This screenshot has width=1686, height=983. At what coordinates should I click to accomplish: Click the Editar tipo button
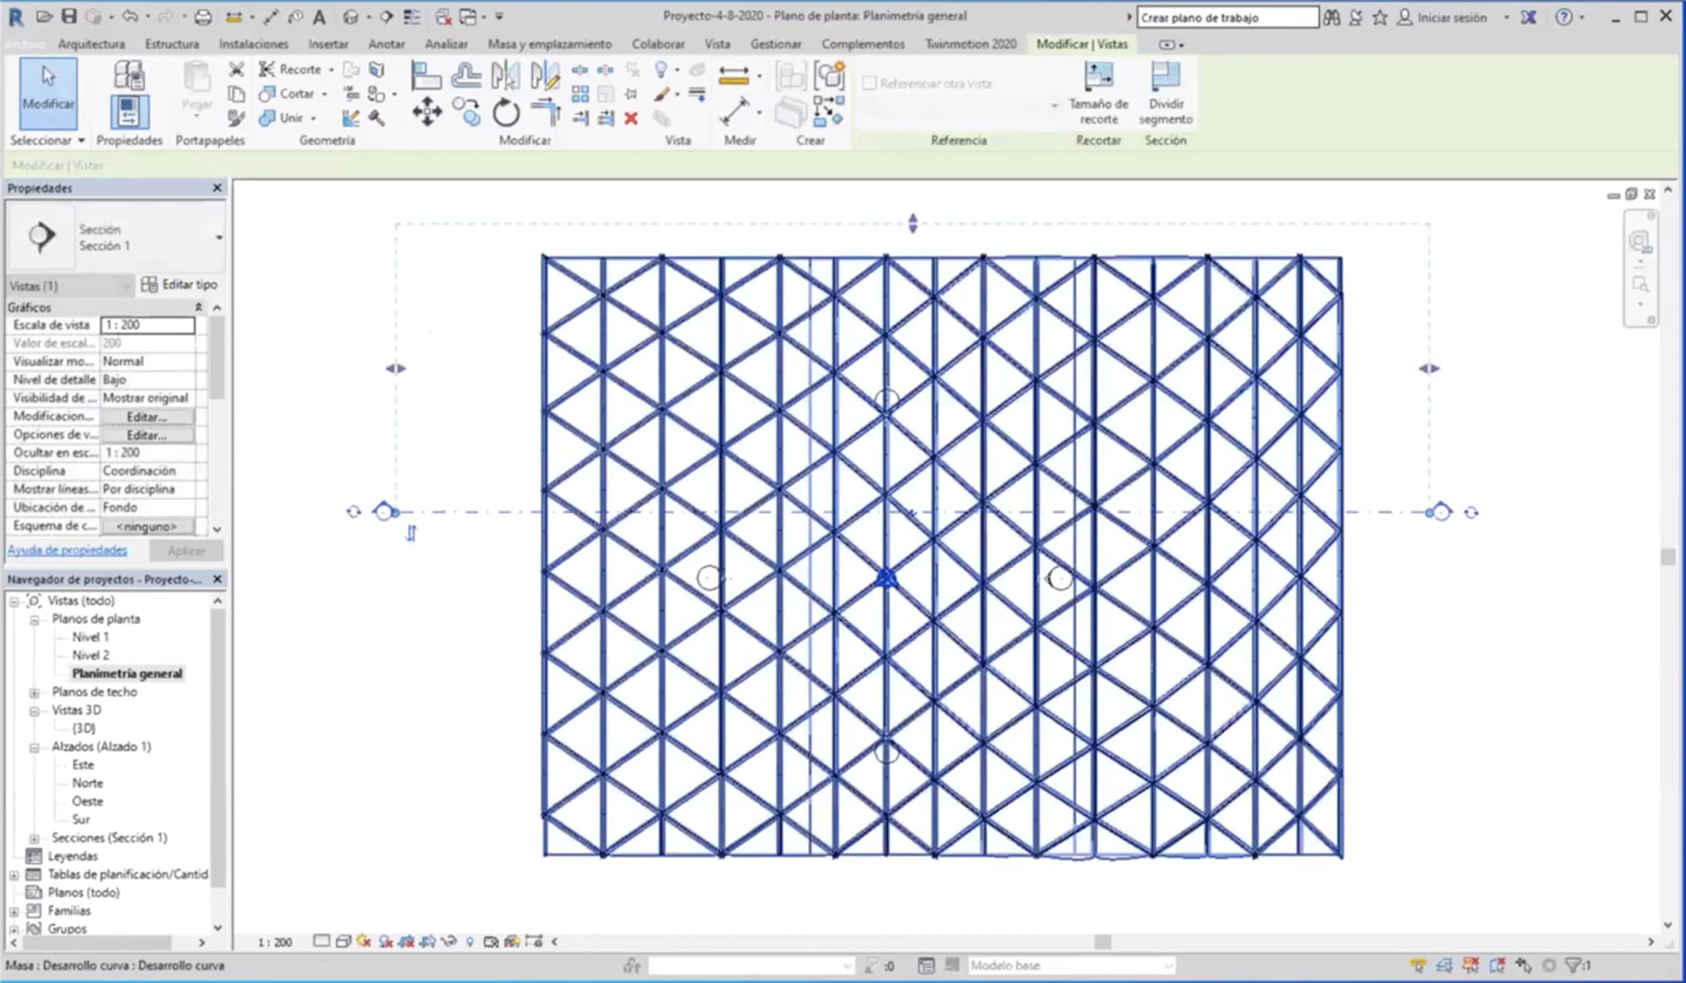point(179,284)
